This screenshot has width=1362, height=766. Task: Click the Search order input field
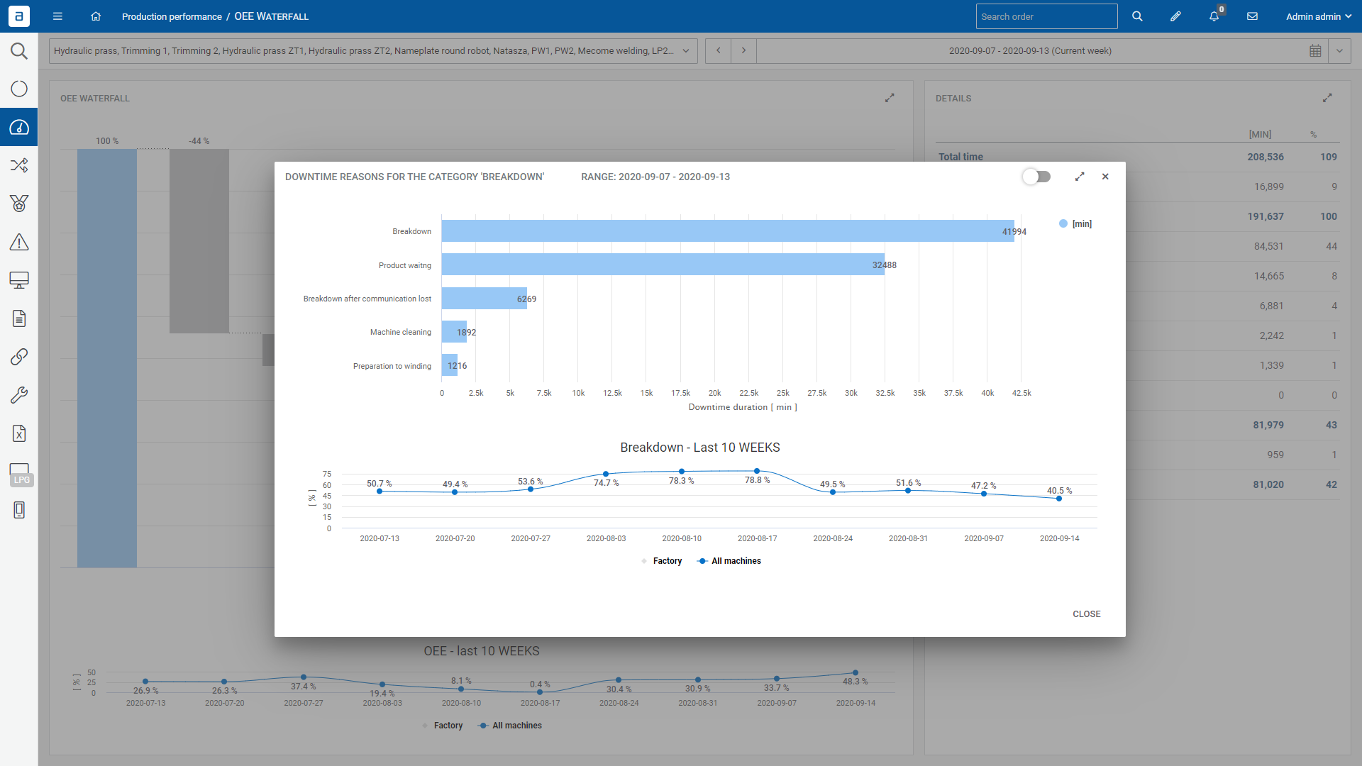pos(1046,16)
